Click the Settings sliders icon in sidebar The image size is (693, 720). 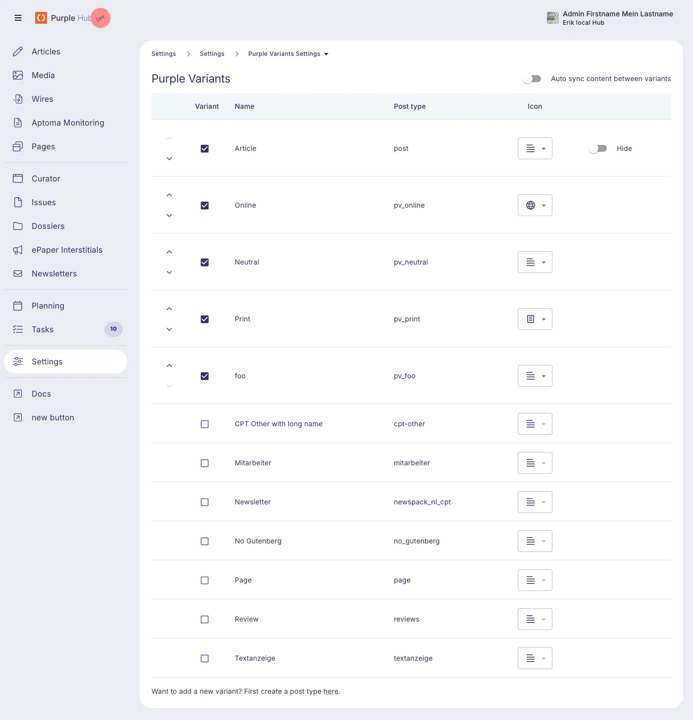click(18, 361)
